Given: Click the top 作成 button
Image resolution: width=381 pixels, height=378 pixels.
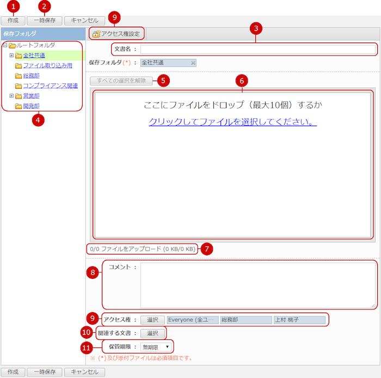Looking at the screenshot, I should tap(13, 20).
